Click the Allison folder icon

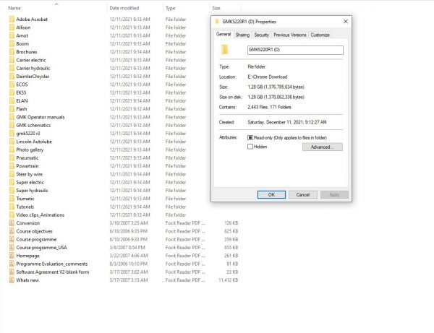[12, 27]
